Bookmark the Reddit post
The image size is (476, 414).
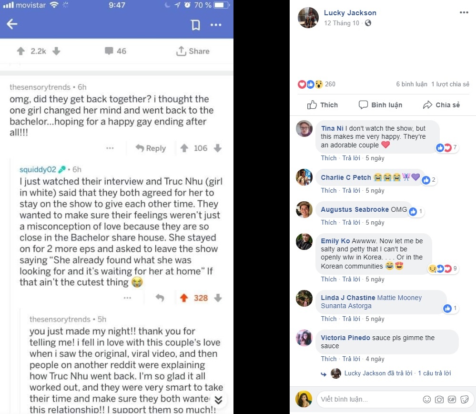pyautogui.click(x=195, y=25)
